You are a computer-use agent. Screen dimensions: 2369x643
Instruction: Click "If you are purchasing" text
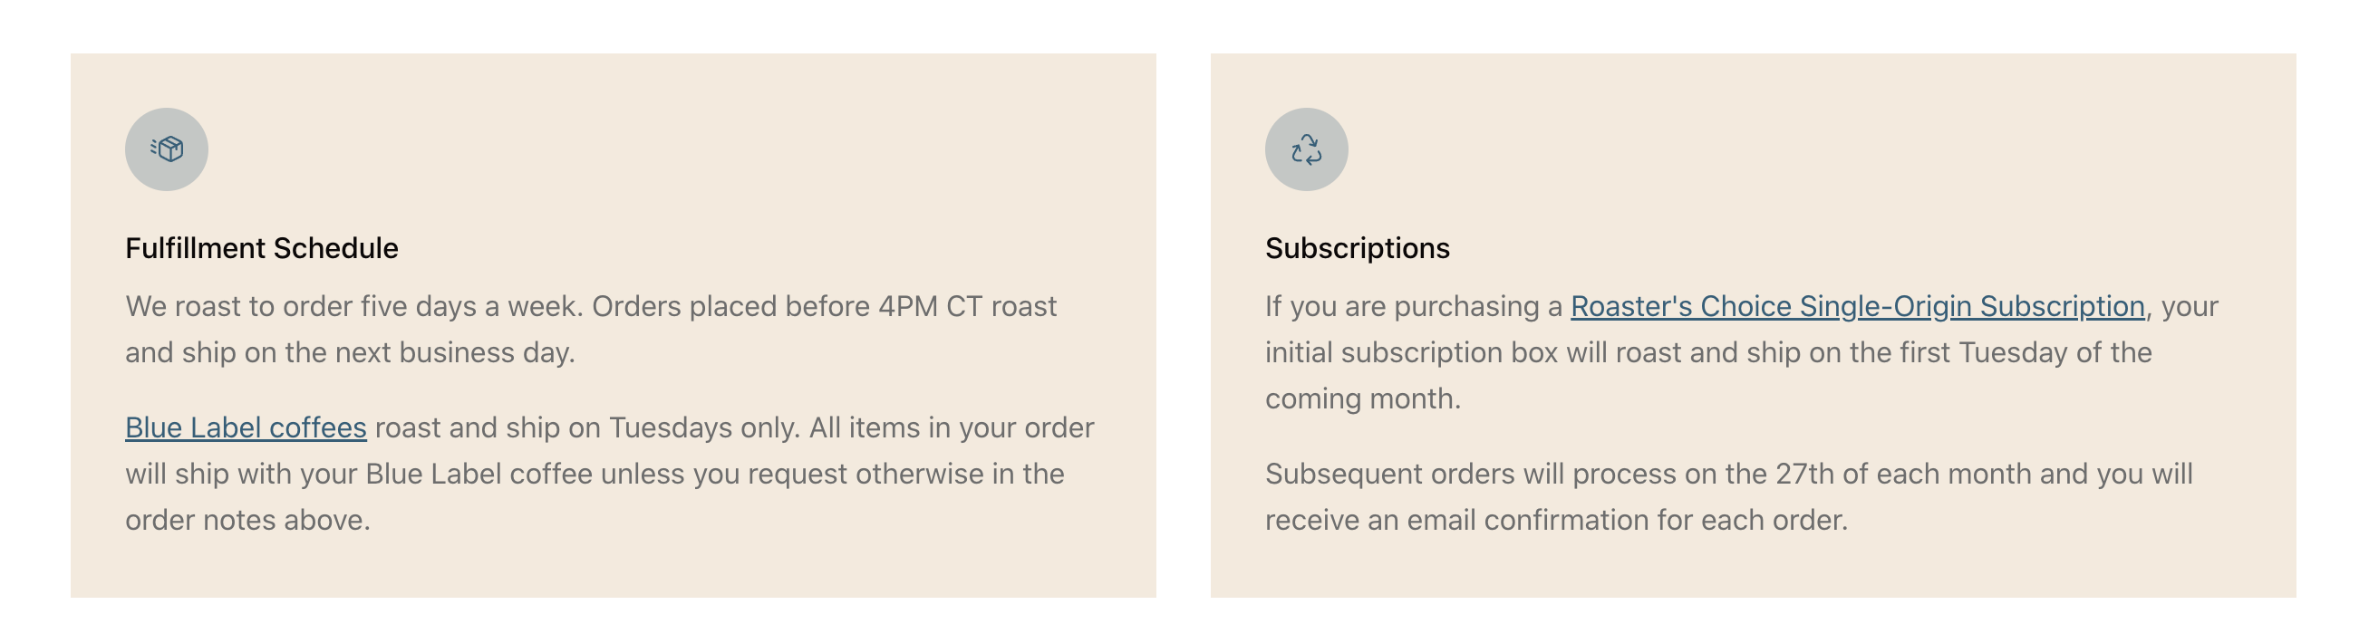click(1402, 307)
